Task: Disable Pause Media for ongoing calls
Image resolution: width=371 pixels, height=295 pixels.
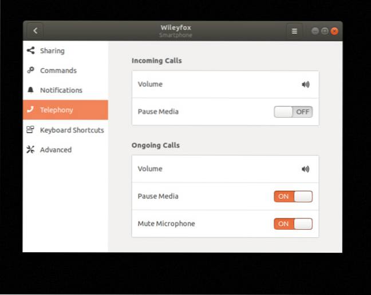Action: click(293, 197)
